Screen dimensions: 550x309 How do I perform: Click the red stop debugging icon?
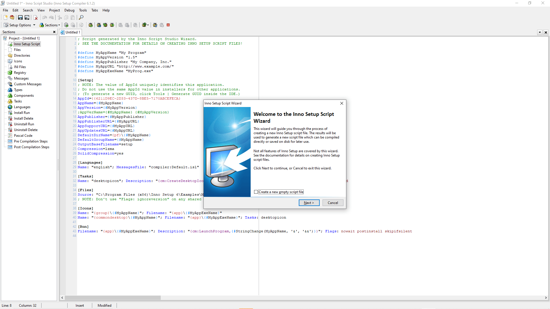168,25
